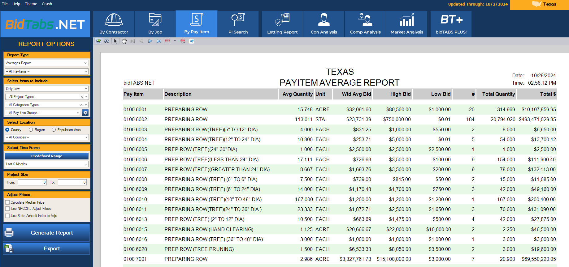The height and width of the screenshot is (267, 569).
Task: Click the BidTabs.NET logo
Action: [x=45, y=24]
